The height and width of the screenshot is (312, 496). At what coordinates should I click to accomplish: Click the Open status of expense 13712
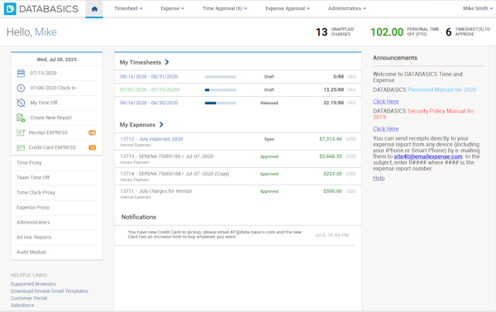[x=269, y=139]
